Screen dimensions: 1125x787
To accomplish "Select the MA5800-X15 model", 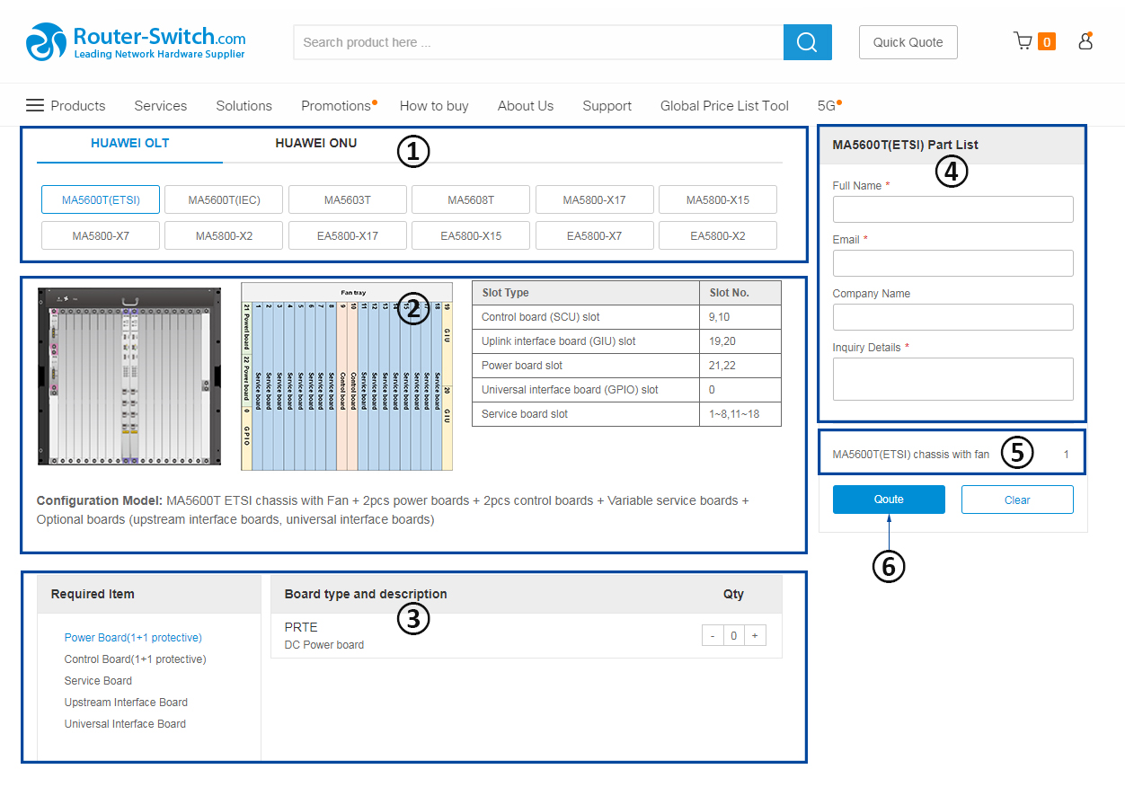I will tap(718, 199).
